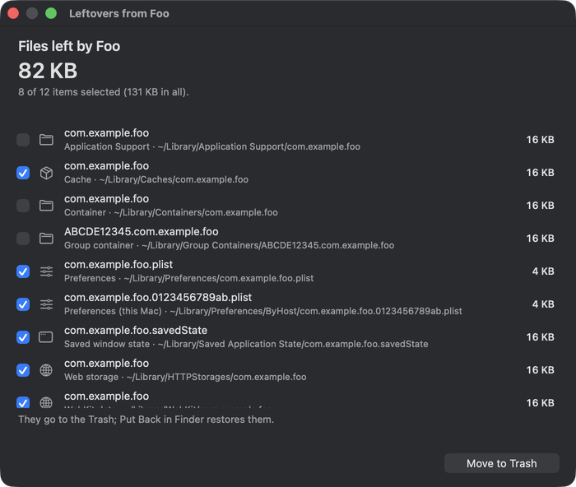Select the ABCDE12345.com.example.foo file name
The image size is (576, 487).
tap(142, 232)
